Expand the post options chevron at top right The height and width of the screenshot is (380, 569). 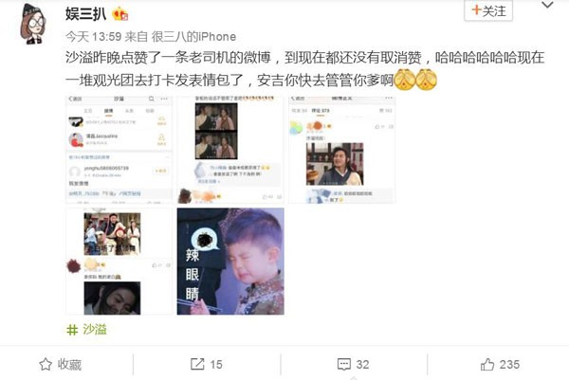coord(547,5)
